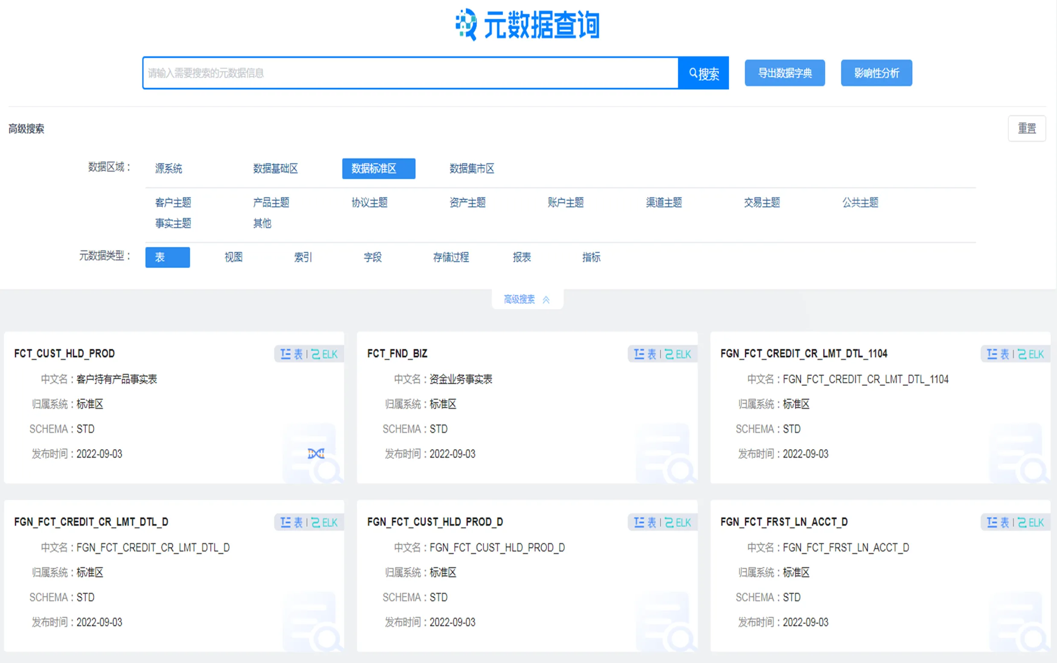Reset filters with the 重置 button
1057x663 pixels.
(1026, 129)
